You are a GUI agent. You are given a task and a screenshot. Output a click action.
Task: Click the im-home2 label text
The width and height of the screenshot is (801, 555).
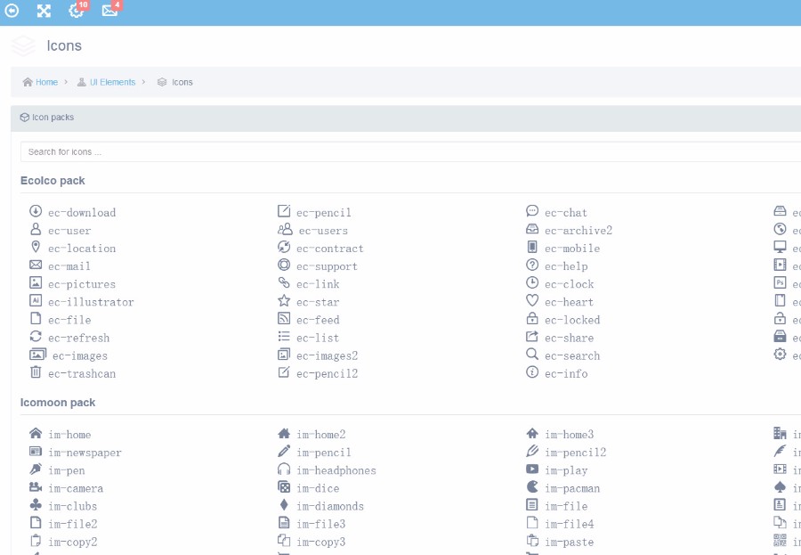pyautogui.click(x=320, y=435)
